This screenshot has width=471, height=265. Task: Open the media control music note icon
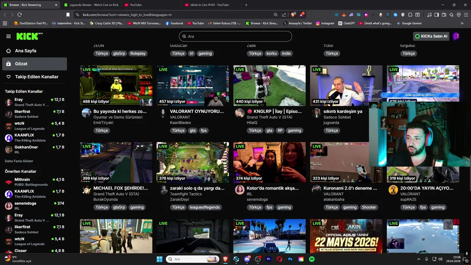click(429, 15)
